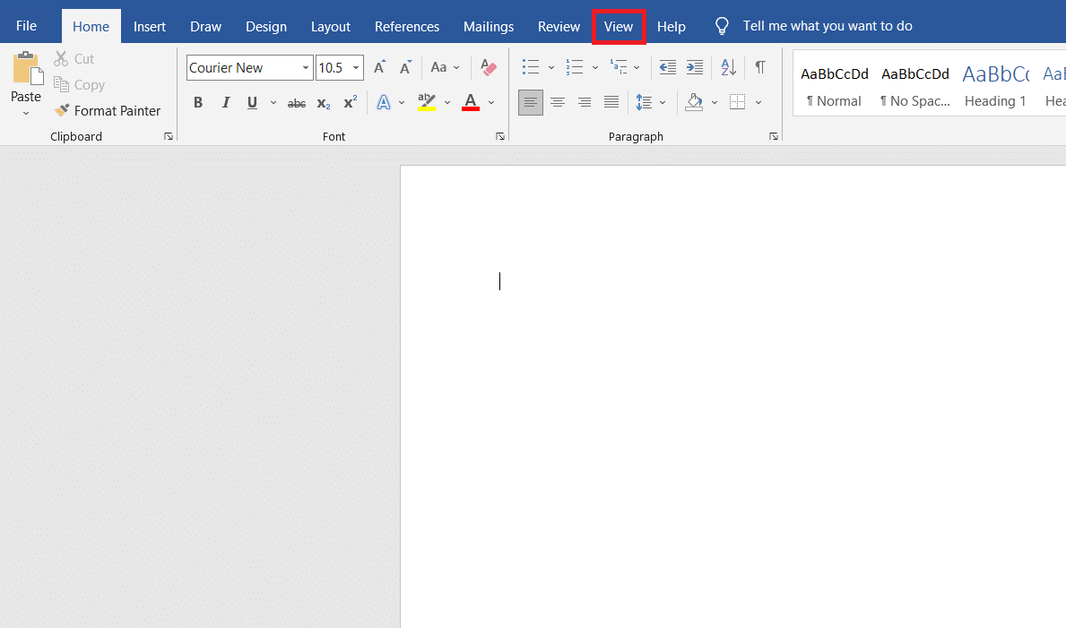Open the Mailings tab
The image size is (1066, 628).
coord(488,27)
